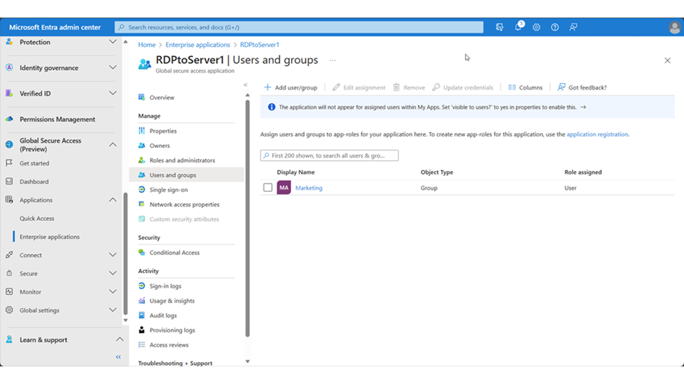Image resolution: width=684 pixels, height=384 pixels.
Task: Focus the top search resources box
Action: (x=299, y=27)
